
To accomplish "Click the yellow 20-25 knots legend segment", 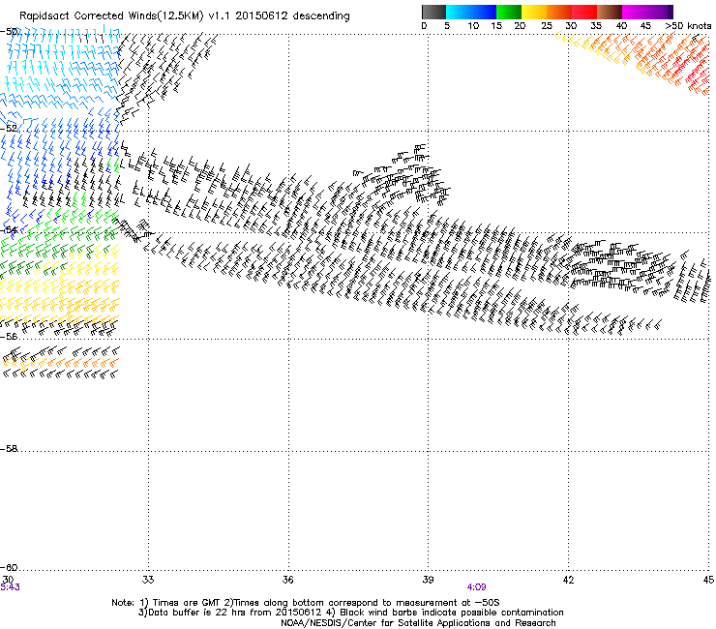I will pyautogui.click(x=534, y=12).
